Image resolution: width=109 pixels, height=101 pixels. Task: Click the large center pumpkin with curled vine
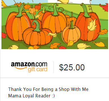54,21
